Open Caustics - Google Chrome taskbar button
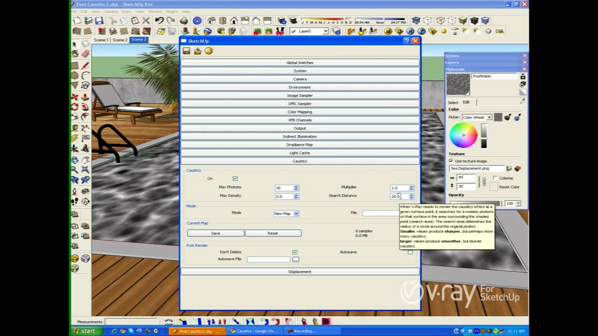The height and width of the screenshot is (336, 598). point(255,331)
